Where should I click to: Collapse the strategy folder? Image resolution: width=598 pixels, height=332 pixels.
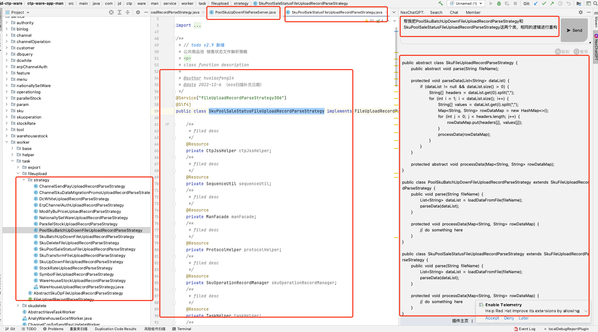(24, 180)
